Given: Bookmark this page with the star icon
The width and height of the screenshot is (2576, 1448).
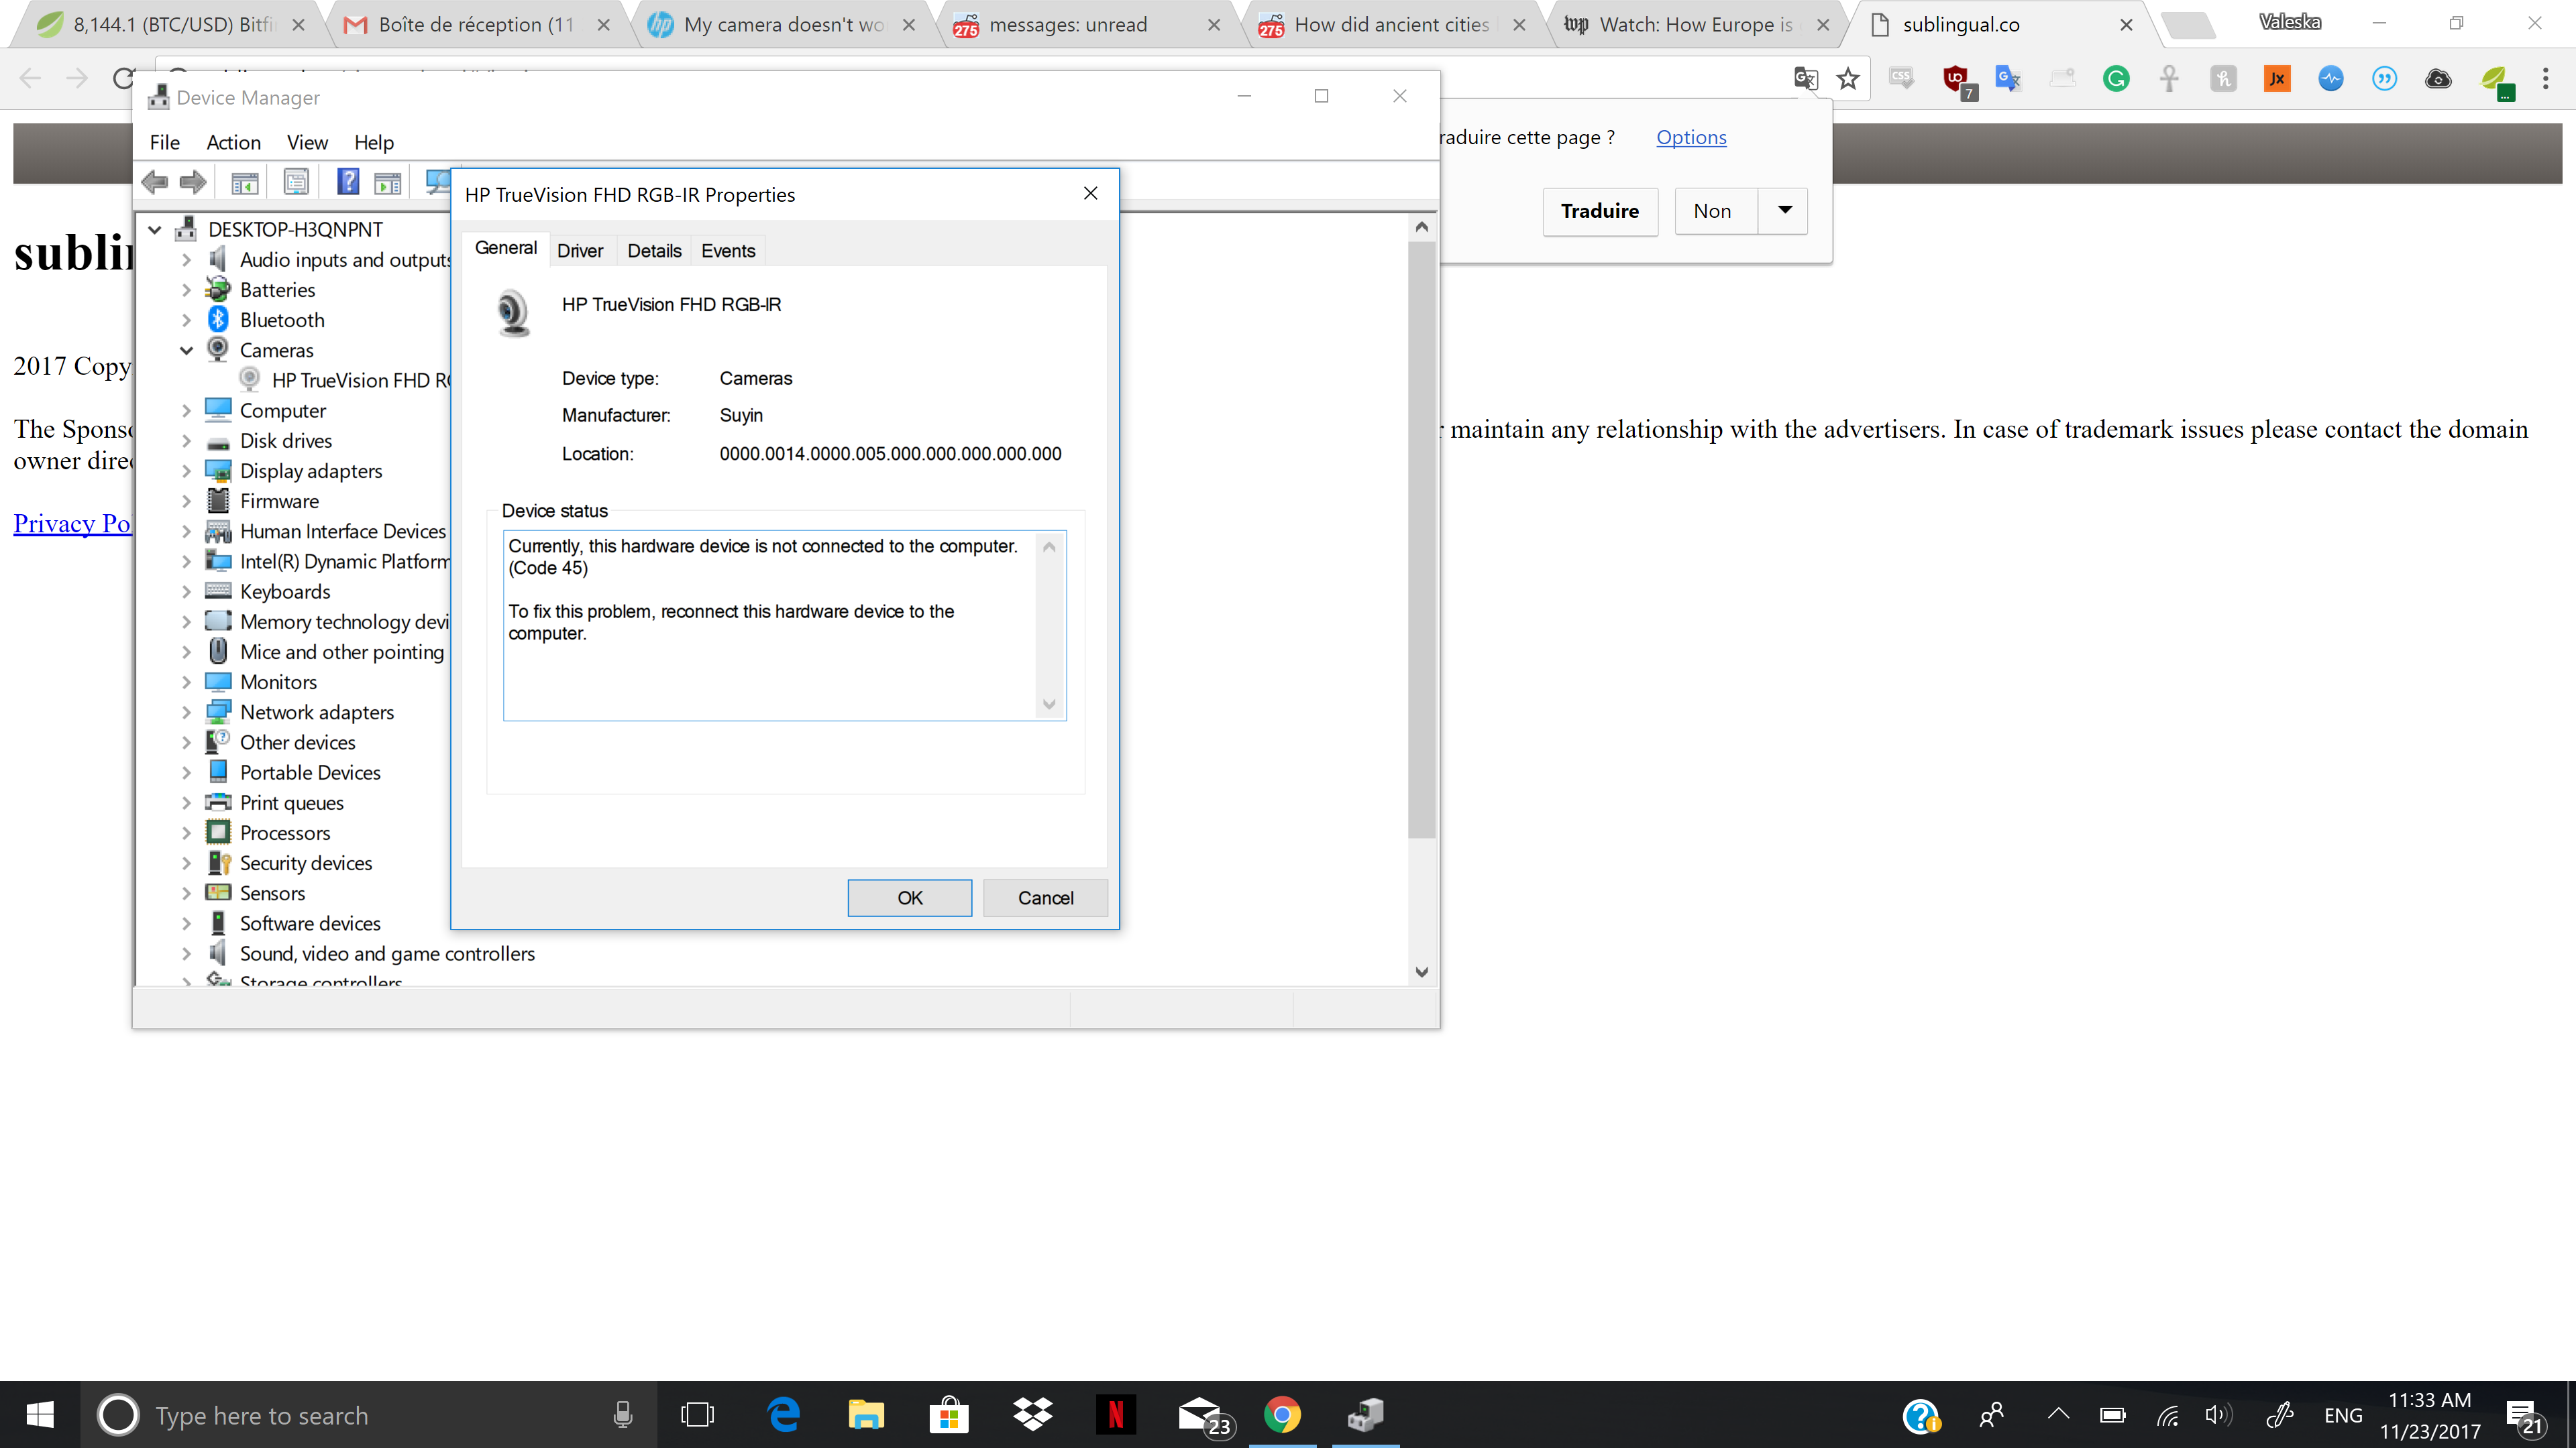Looking at the screenshot, I should pos(1848,79).
